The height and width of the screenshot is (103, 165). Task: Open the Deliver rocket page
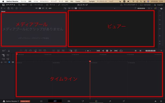point(124,101)
